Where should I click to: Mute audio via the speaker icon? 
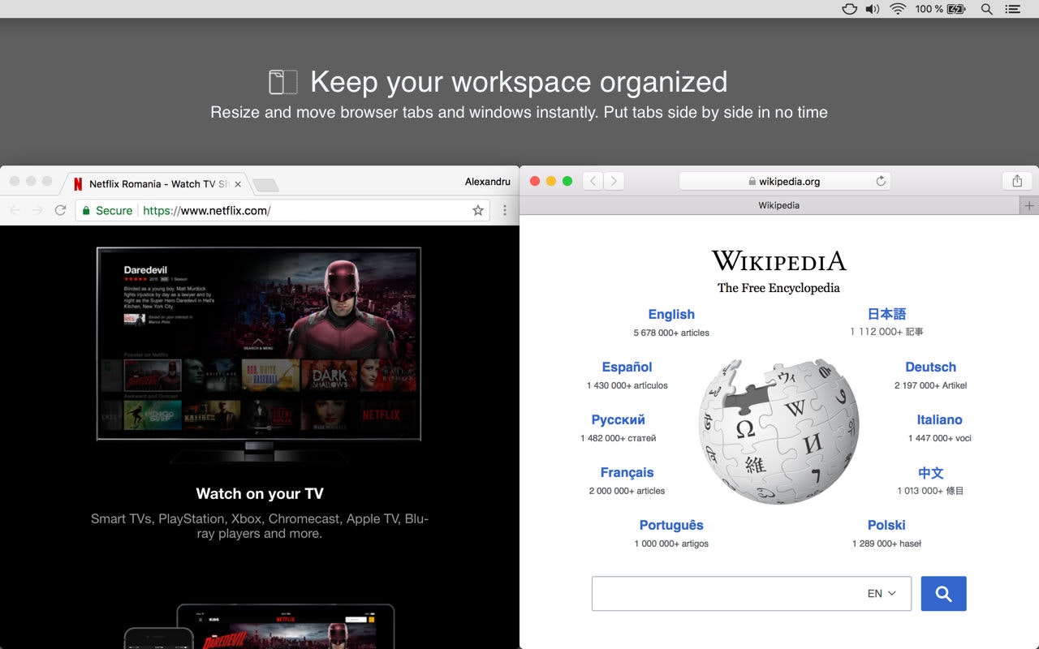(x=871, y=9)
